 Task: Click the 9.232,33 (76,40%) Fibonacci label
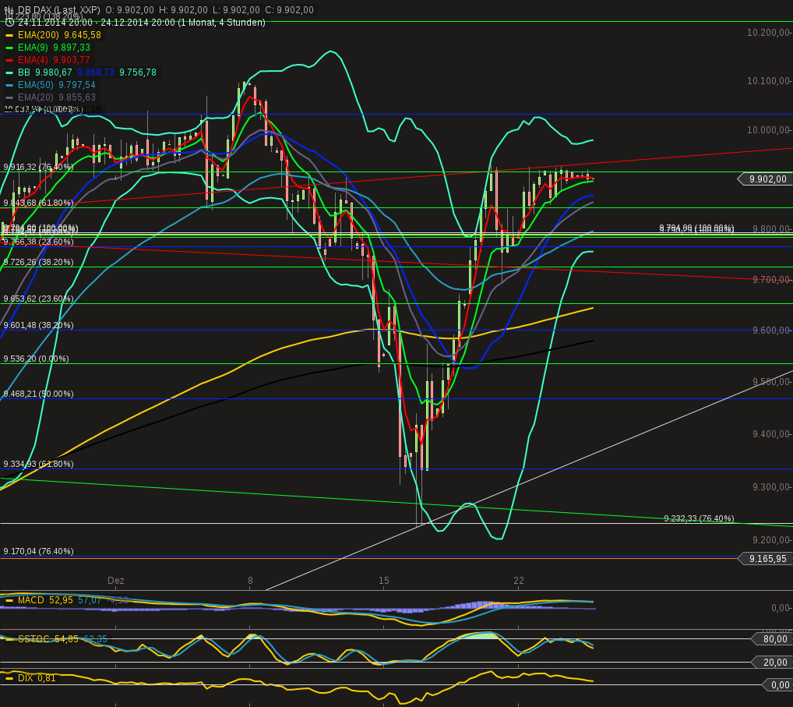(699, 518)
